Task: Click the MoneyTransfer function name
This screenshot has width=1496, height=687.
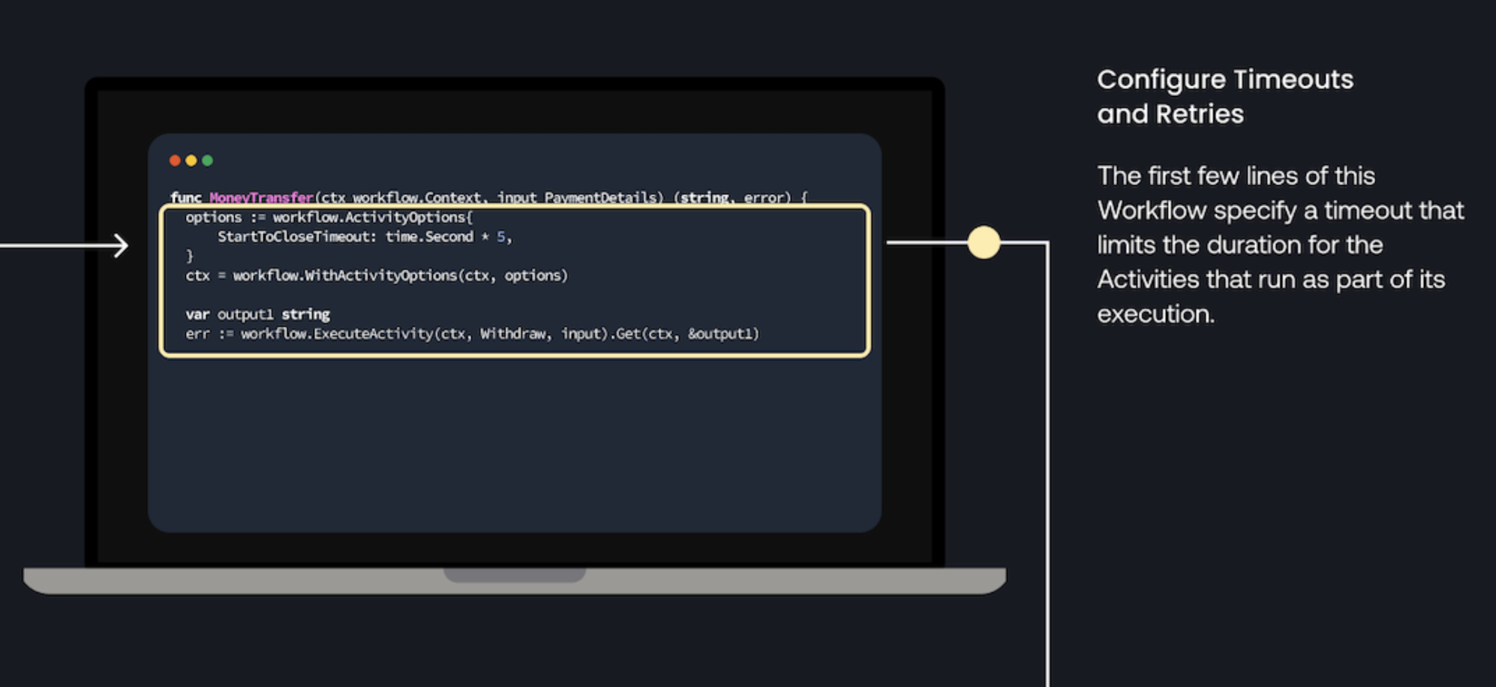Action: click(261, 197)
